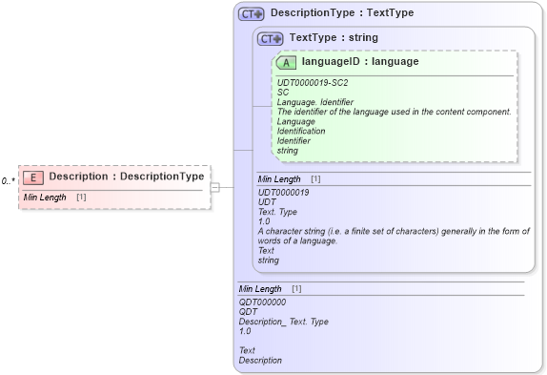Click the green A attribute icon

[286, 63]
